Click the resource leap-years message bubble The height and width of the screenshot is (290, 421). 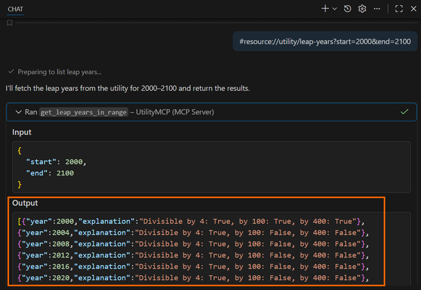coord(325,42)
